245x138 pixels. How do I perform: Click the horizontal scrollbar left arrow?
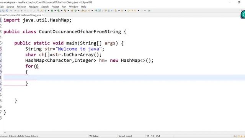click(5, 132)
